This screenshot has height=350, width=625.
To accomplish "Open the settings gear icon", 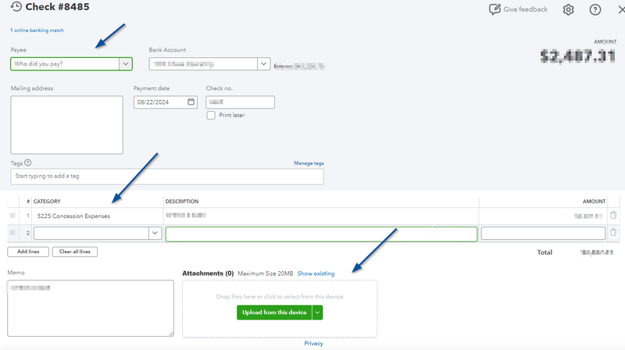I will tap(569, 9).
